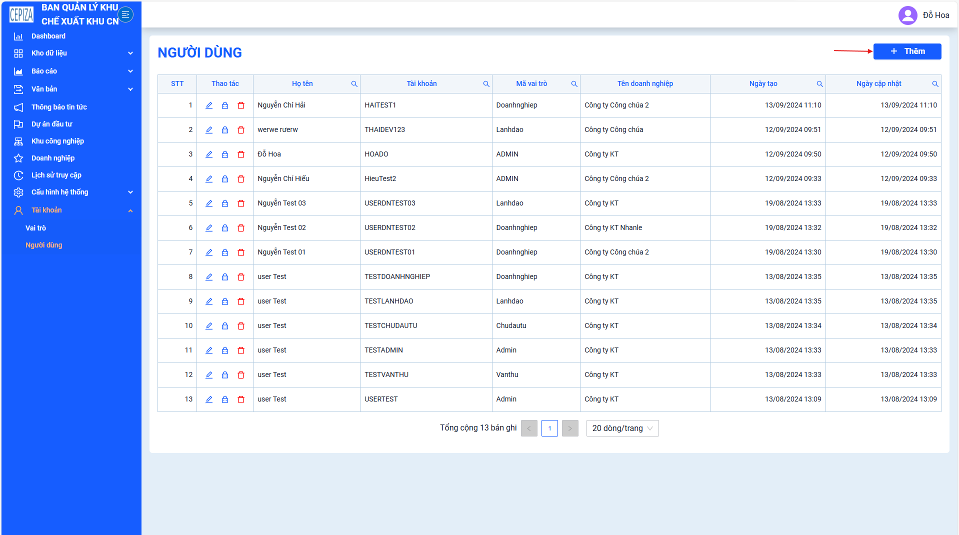959x535 pixels.
Task: Expand Kho dữ liệu menu
Action: [x=74, y=53]
